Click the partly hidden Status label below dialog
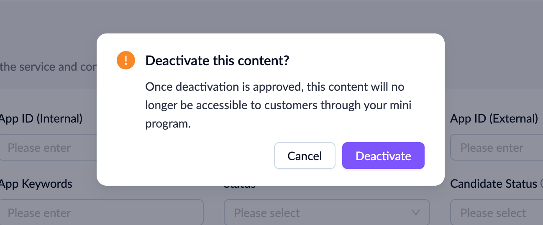The height and width of the screenshot is (225, 543). (240, 186)
